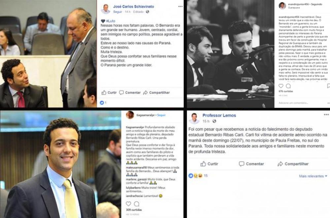Open the #Luto hashtag link
Viewport: 330px width, 218px height.
(x=111, y=21)
